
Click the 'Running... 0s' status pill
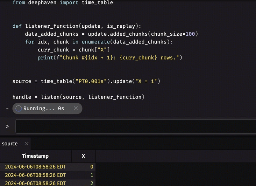[44, 109]
